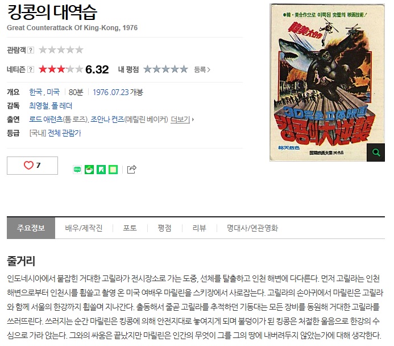The image size is (394, 346).
Task: Click the King Kong movie poster thumbnail
Action: 327,83
